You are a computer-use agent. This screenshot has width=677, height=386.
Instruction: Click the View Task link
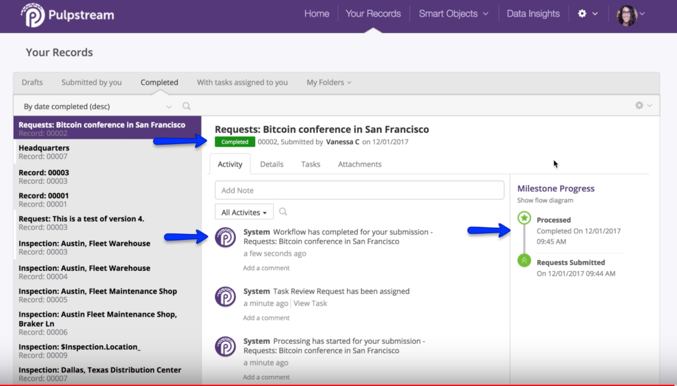[310, 303]
